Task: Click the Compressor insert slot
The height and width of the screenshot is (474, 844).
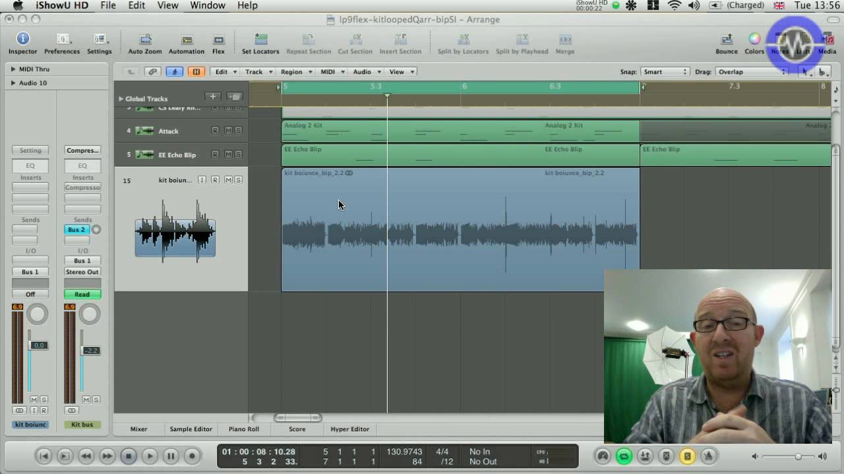Action: [82, 187]
